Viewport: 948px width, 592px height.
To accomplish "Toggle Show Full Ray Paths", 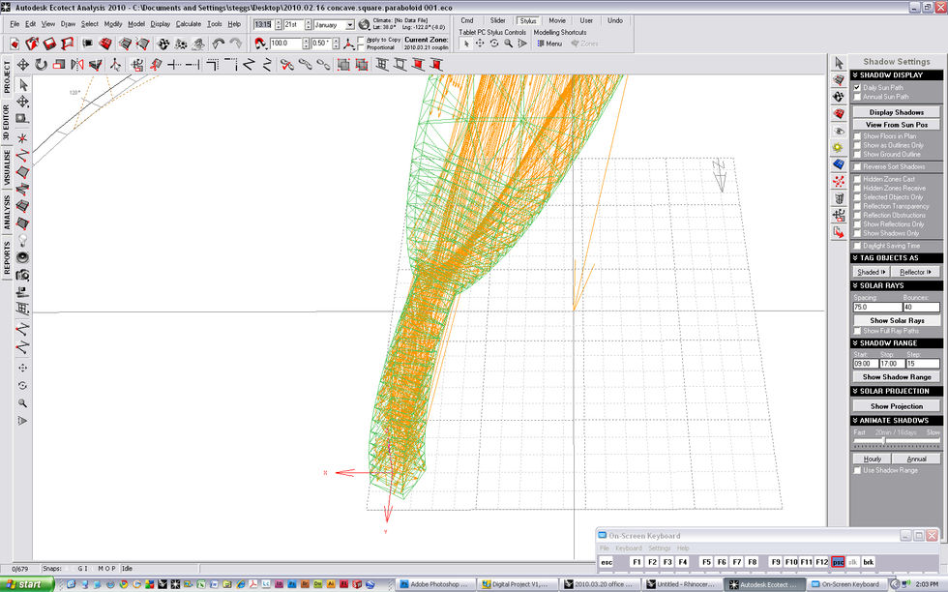I will point(857,332).
